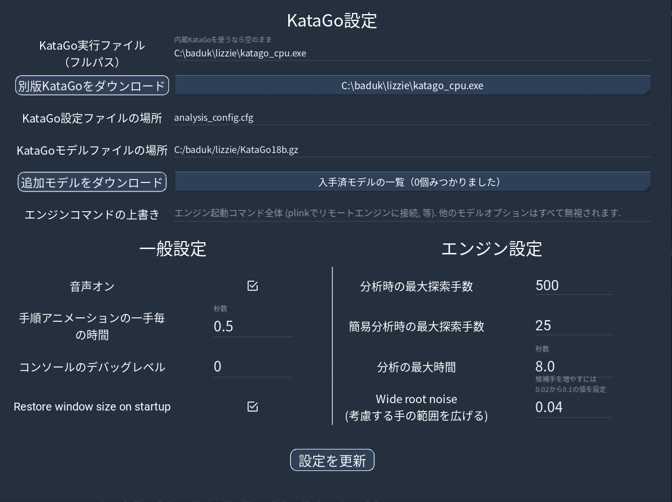The image size is (672, 502).
Task: Click the 25 fast analysis visits field
Action: [573, 325]
